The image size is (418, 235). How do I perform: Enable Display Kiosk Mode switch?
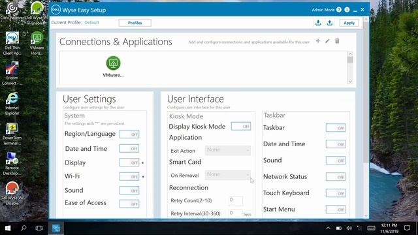[241, 126]
